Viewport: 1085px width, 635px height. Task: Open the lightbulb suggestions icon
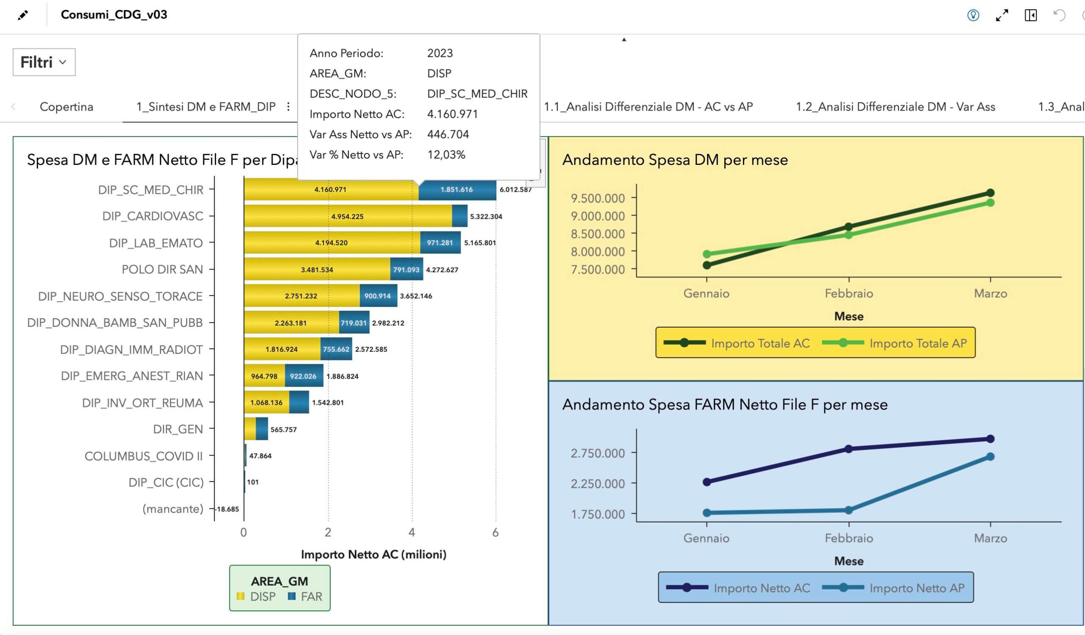pos(973,15)
